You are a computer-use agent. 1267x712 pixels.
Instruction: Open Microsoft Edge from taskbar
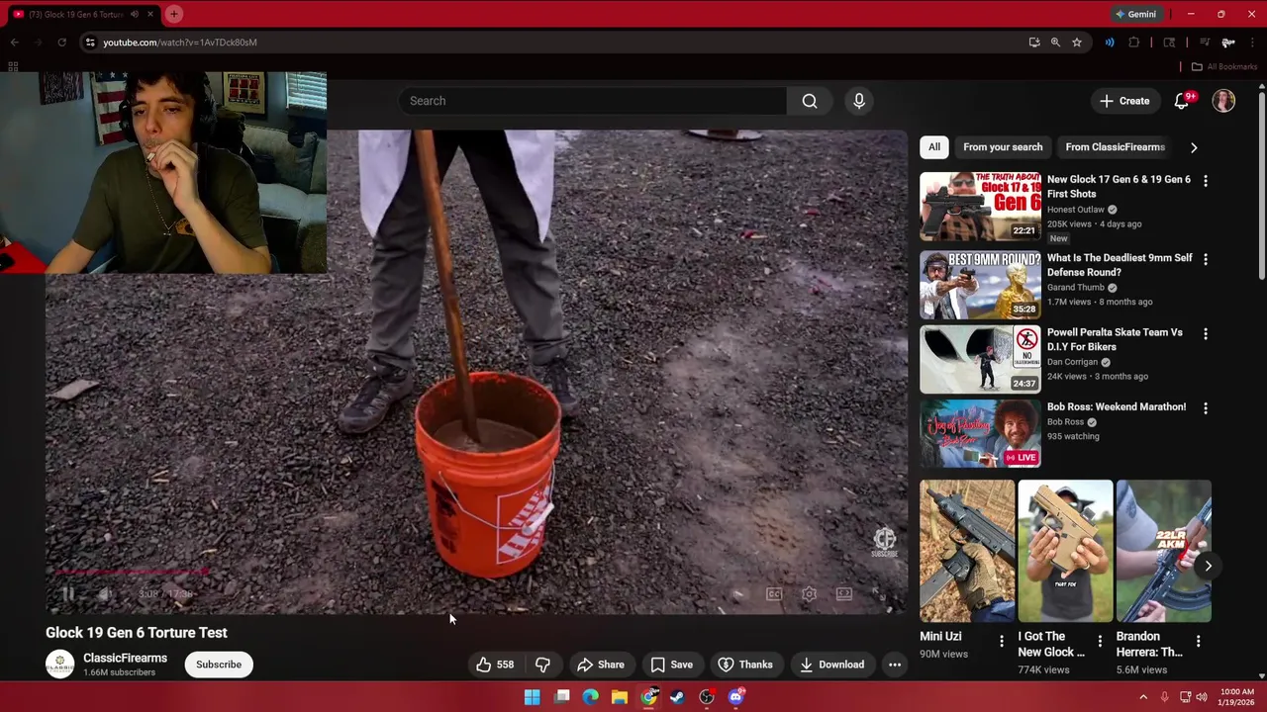[x=591, y=697]
